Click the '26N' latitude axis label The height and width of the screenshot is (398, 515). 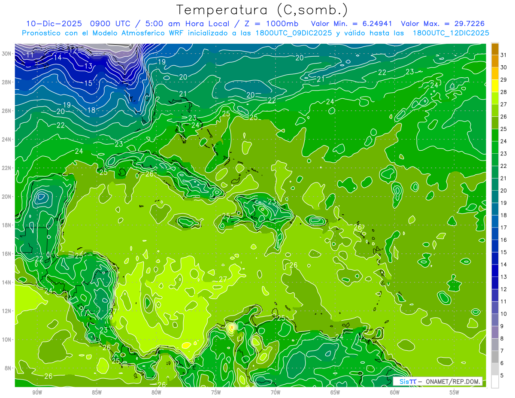(6, 111)
